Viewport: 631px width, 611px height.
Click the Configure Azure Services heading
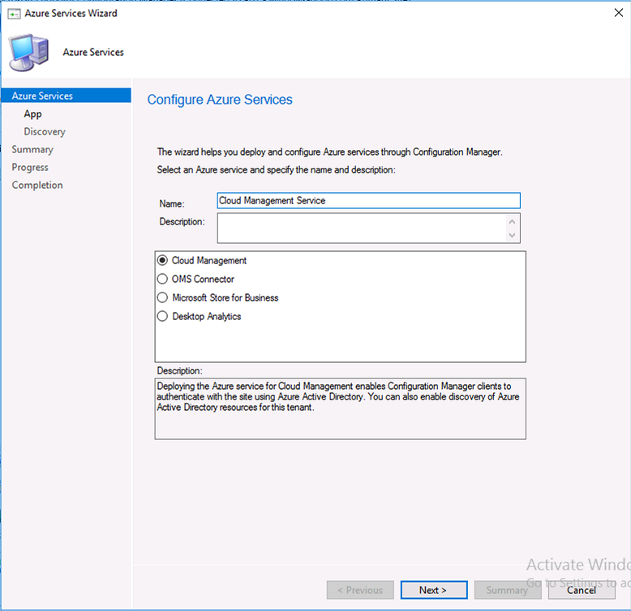pos(220,100)
